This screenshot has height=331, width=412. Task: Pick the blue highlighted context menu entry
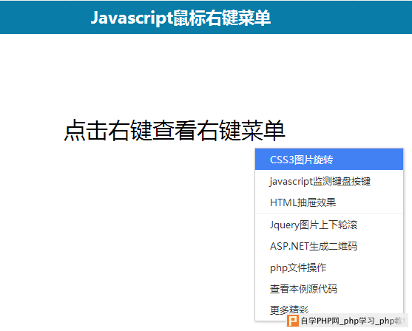[x=329, y=160]
